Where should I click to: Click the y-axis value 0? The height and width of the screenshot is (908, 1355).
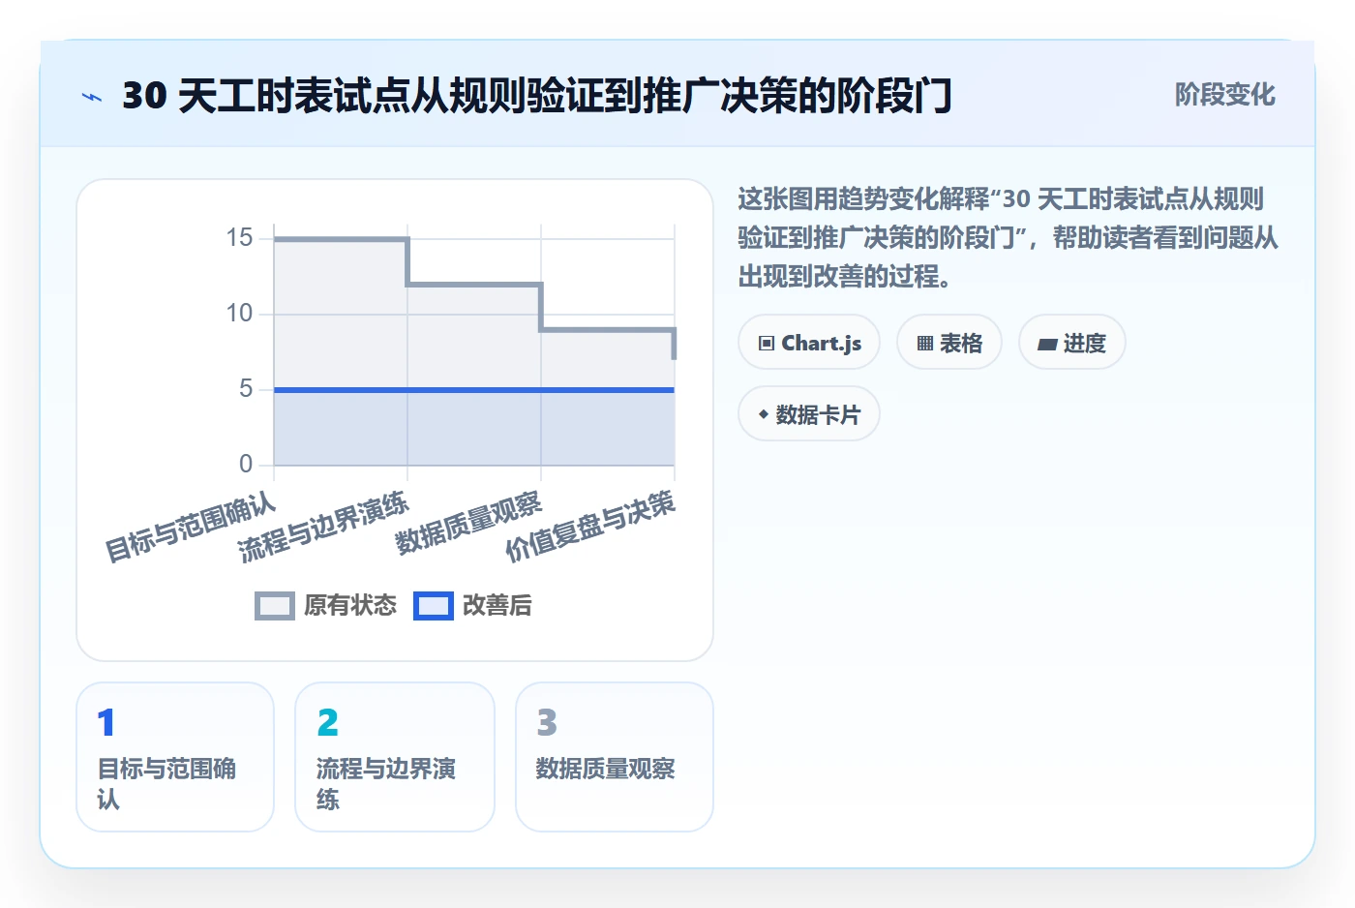point(246,465)
